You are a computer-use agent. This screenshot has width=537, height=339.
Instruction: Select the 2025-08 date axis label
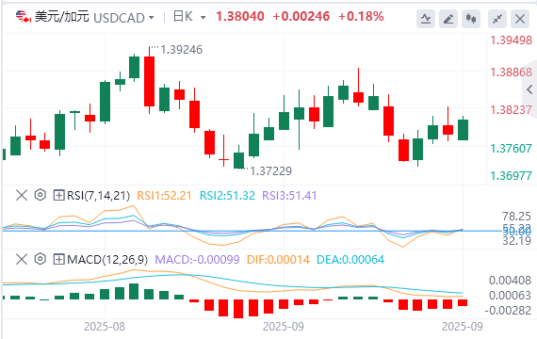(x=105, y=327)
